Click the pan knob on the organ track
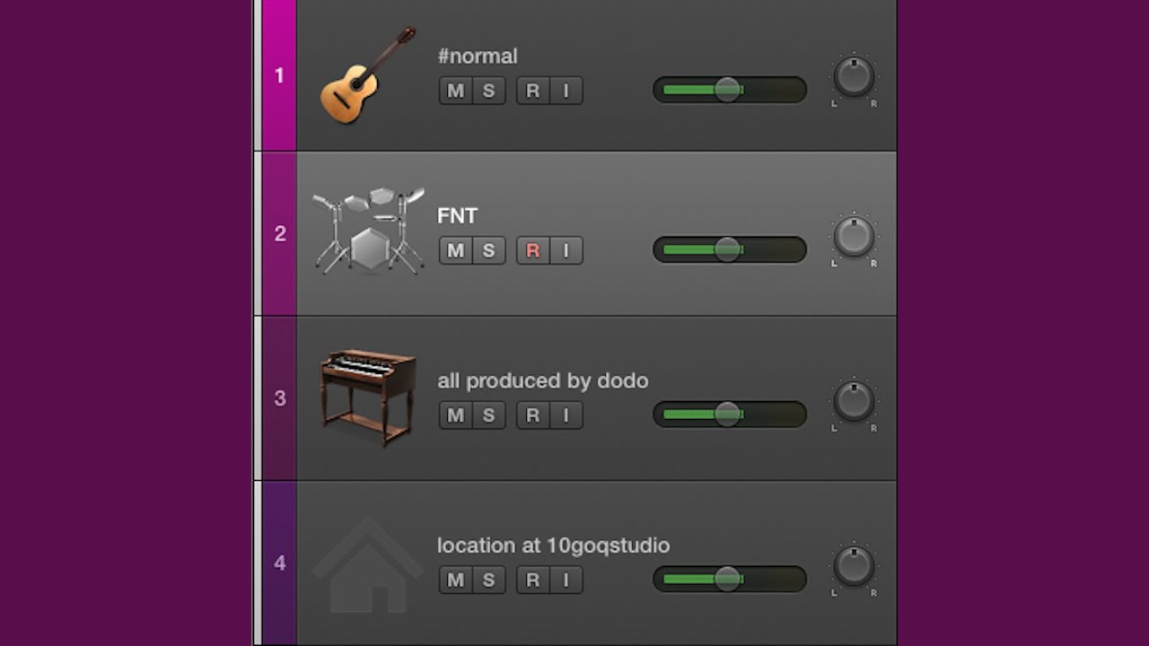The image size is (1149, 646). coord(854,402)
